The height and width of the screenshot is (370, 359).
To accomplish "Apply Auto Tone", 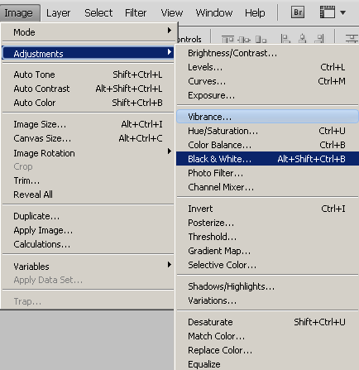I will (88, 74).
